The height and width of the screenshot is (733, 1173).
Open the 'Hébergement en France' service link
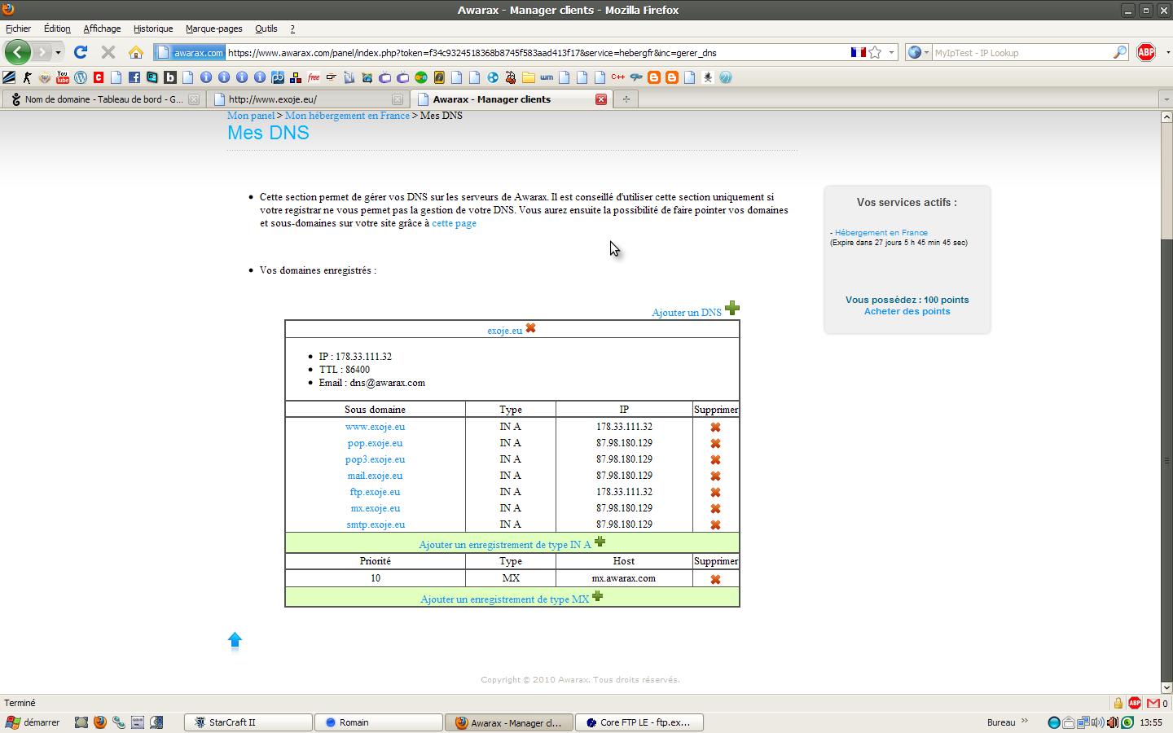click(881, 233)
